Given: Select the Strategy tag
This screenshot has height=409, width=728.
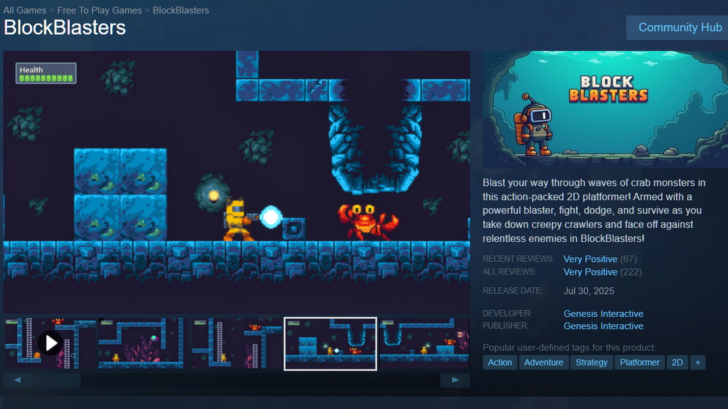Looking at the screenshot, I should [x=591, y=362].
